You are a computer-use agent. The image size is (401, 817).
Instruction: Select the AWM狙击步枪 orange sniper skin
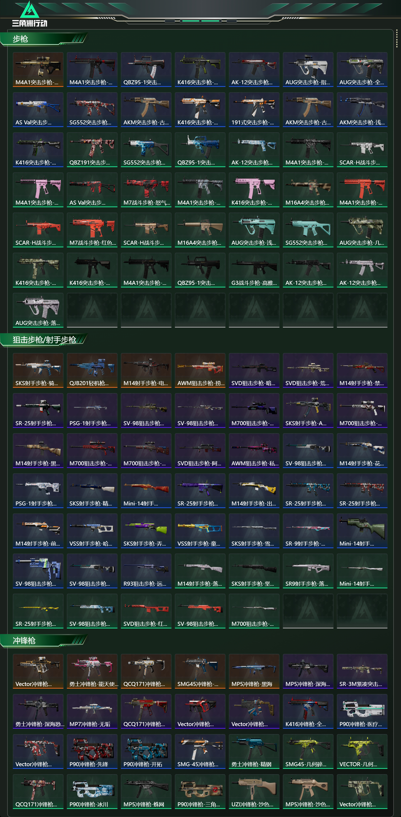200,370
